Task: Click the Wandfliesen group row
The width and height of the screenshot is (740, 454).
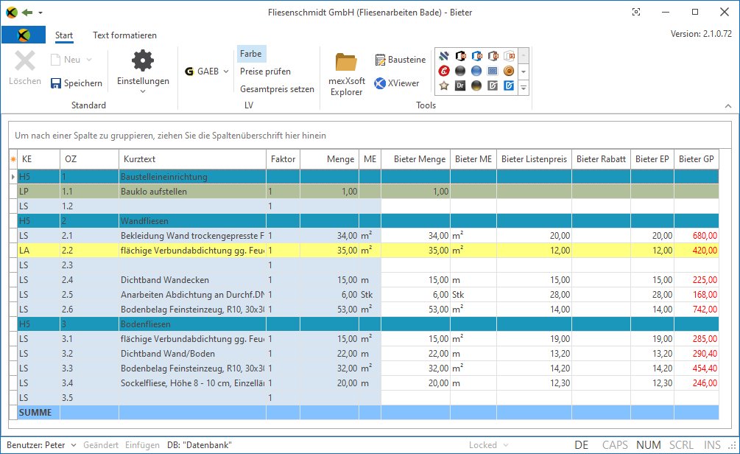Action: coord(368,220)
